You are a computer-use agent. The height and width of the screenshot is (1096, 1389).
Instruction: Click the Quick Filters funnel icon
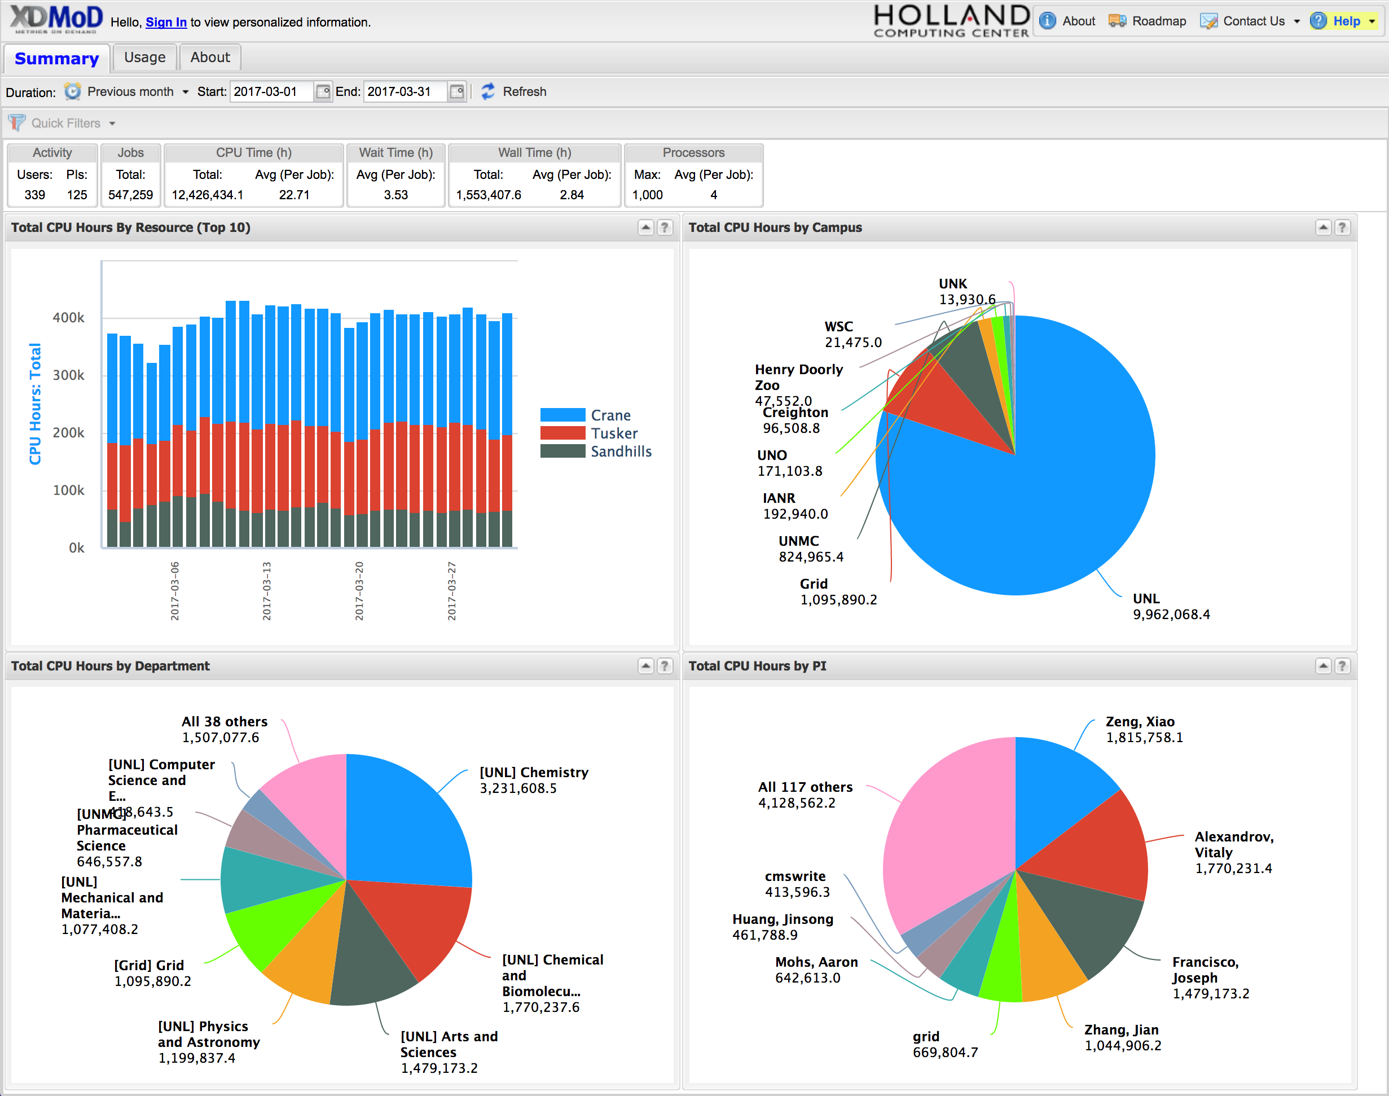coord(17,122)
